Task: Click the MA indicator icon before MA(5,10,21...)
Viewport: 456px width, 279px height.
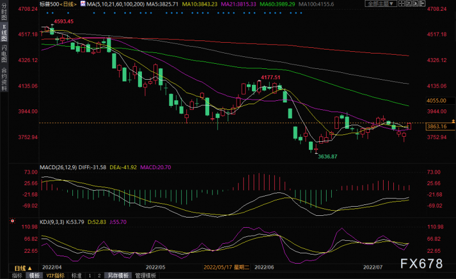Action: coord(83,4)
